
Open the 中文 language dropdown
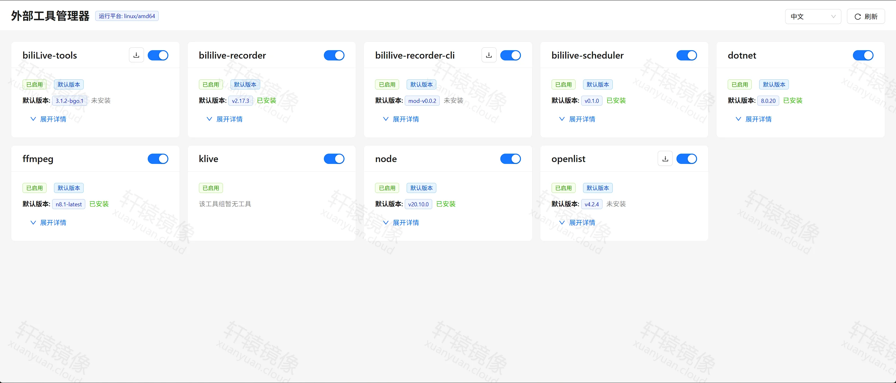tap(813, 17)
